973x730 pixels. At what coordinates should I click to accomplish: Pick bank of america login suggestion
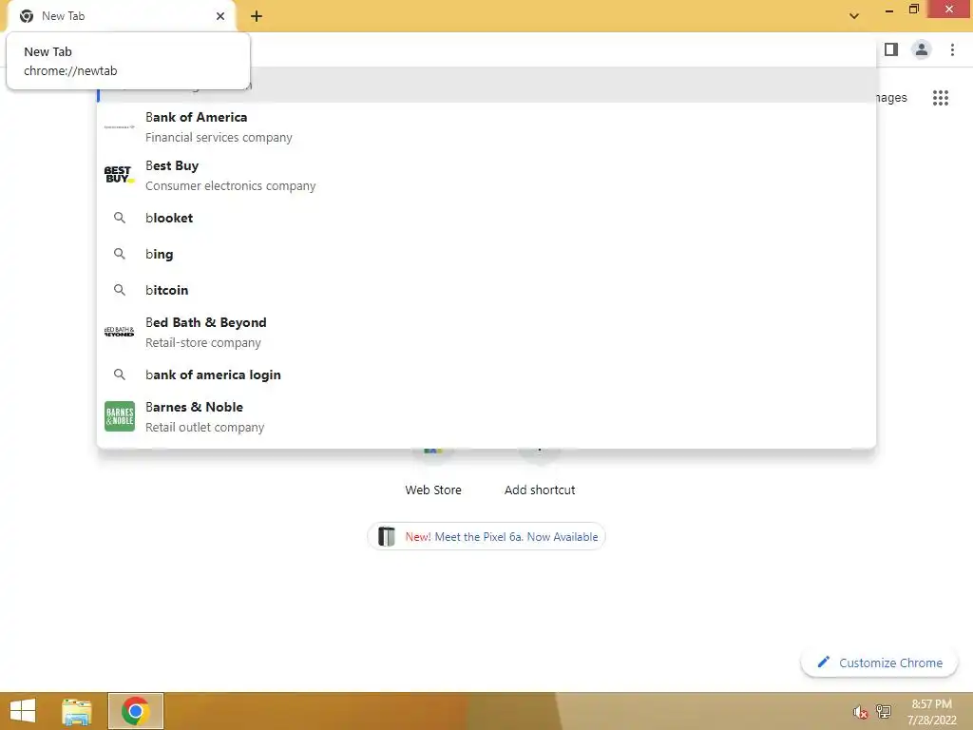[x=486, y=375]
